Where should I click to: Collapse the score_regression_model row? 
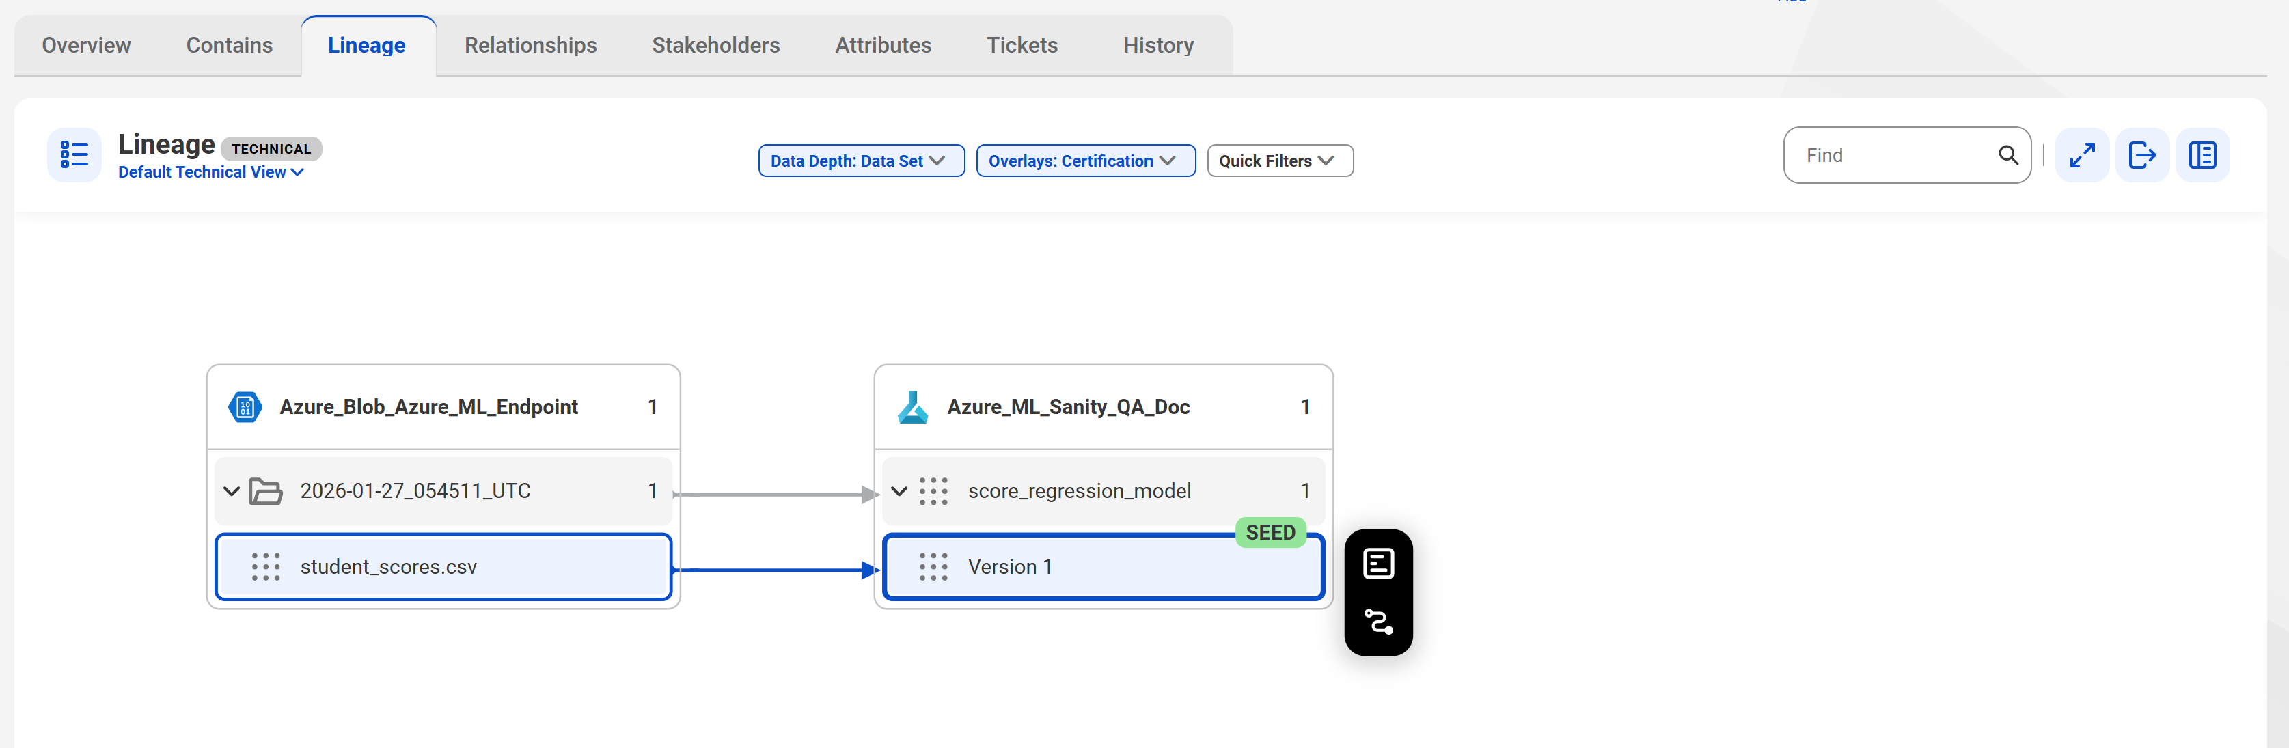pyautogui.click(x=899, y=491)
